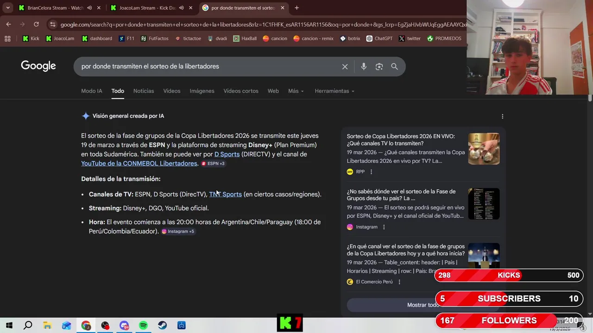Click the Google search input field
The width and height of the screenshot is (593, 333).
pos(208,67)
